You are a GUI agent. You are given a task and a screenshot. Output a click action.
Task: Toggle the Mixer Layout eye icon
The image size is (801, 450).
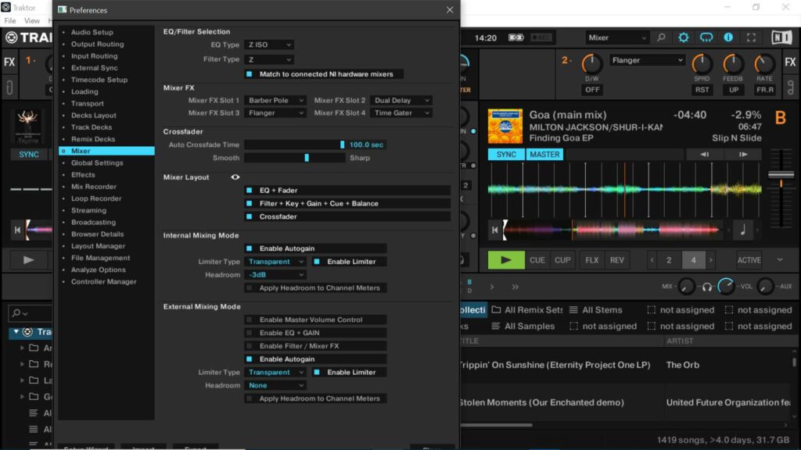click(x=235, y=177)
